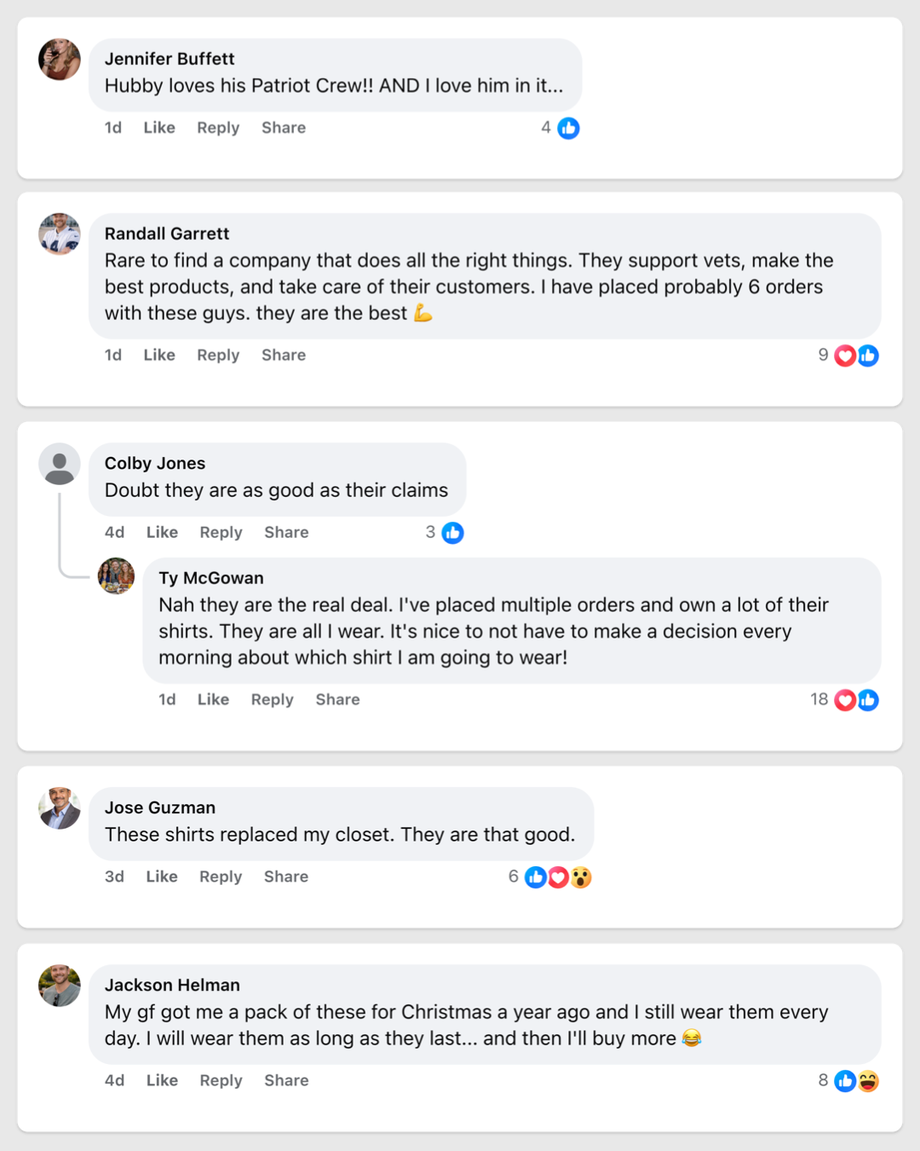
Task: Click the wow emoji reaction on Jose Guzman's comment
Action: (581, 877)
